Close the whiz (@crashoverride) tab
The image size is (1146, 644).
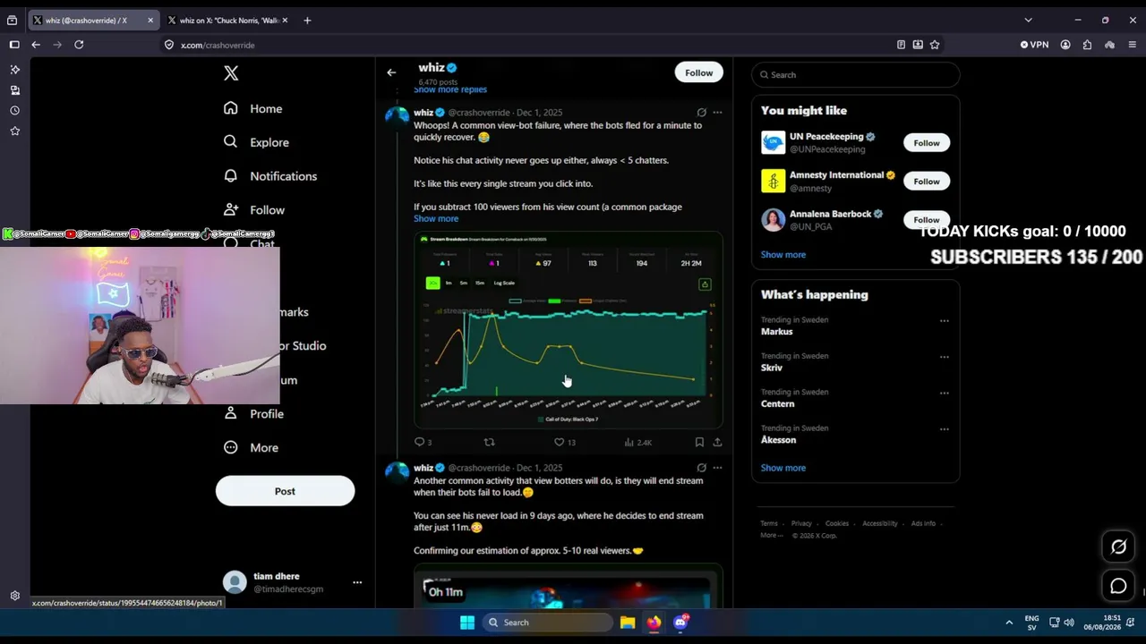coord(150,20)
